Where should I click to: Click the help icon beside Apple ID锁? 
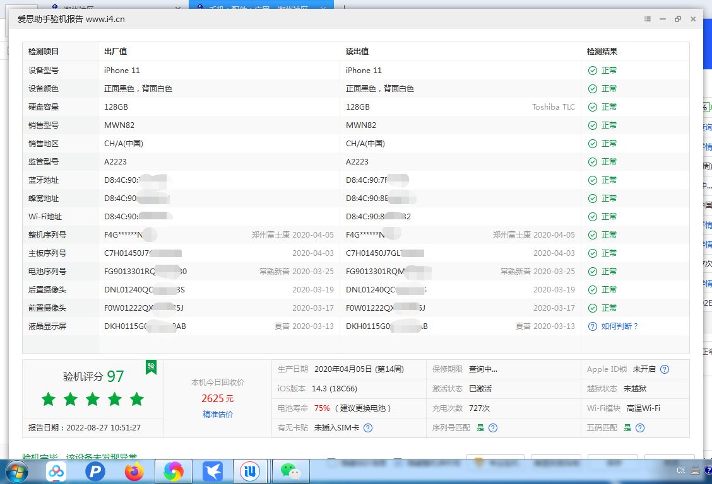pyautogui.click(x=665, y=369)
